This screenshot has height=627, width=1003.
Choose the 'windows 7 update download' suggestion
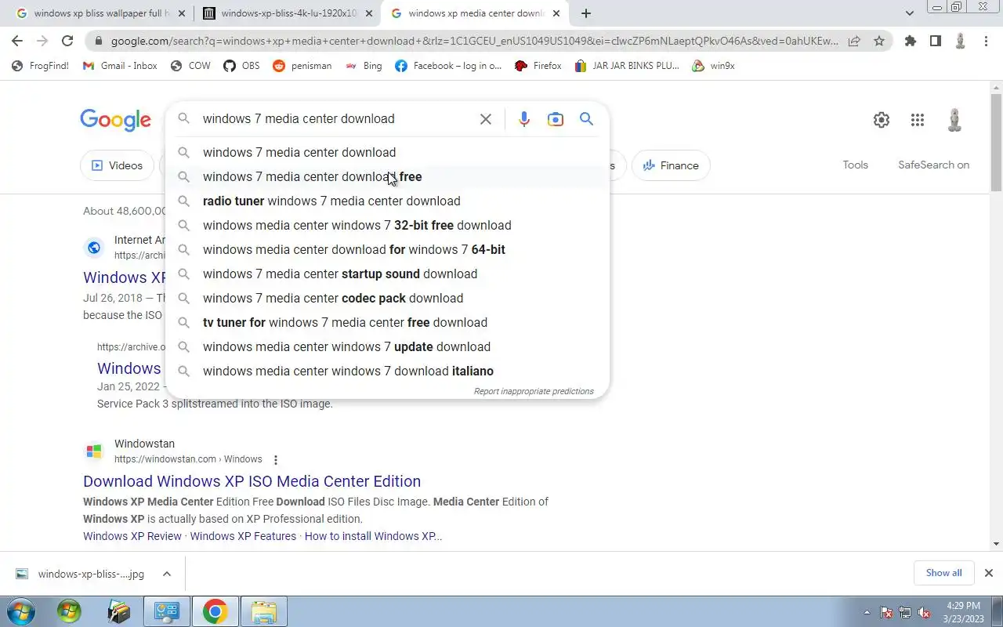[387, 346]
